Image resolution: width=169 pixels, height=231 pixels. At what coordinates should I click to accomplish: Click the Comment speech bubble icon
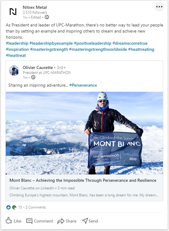[x=29, y=221]
